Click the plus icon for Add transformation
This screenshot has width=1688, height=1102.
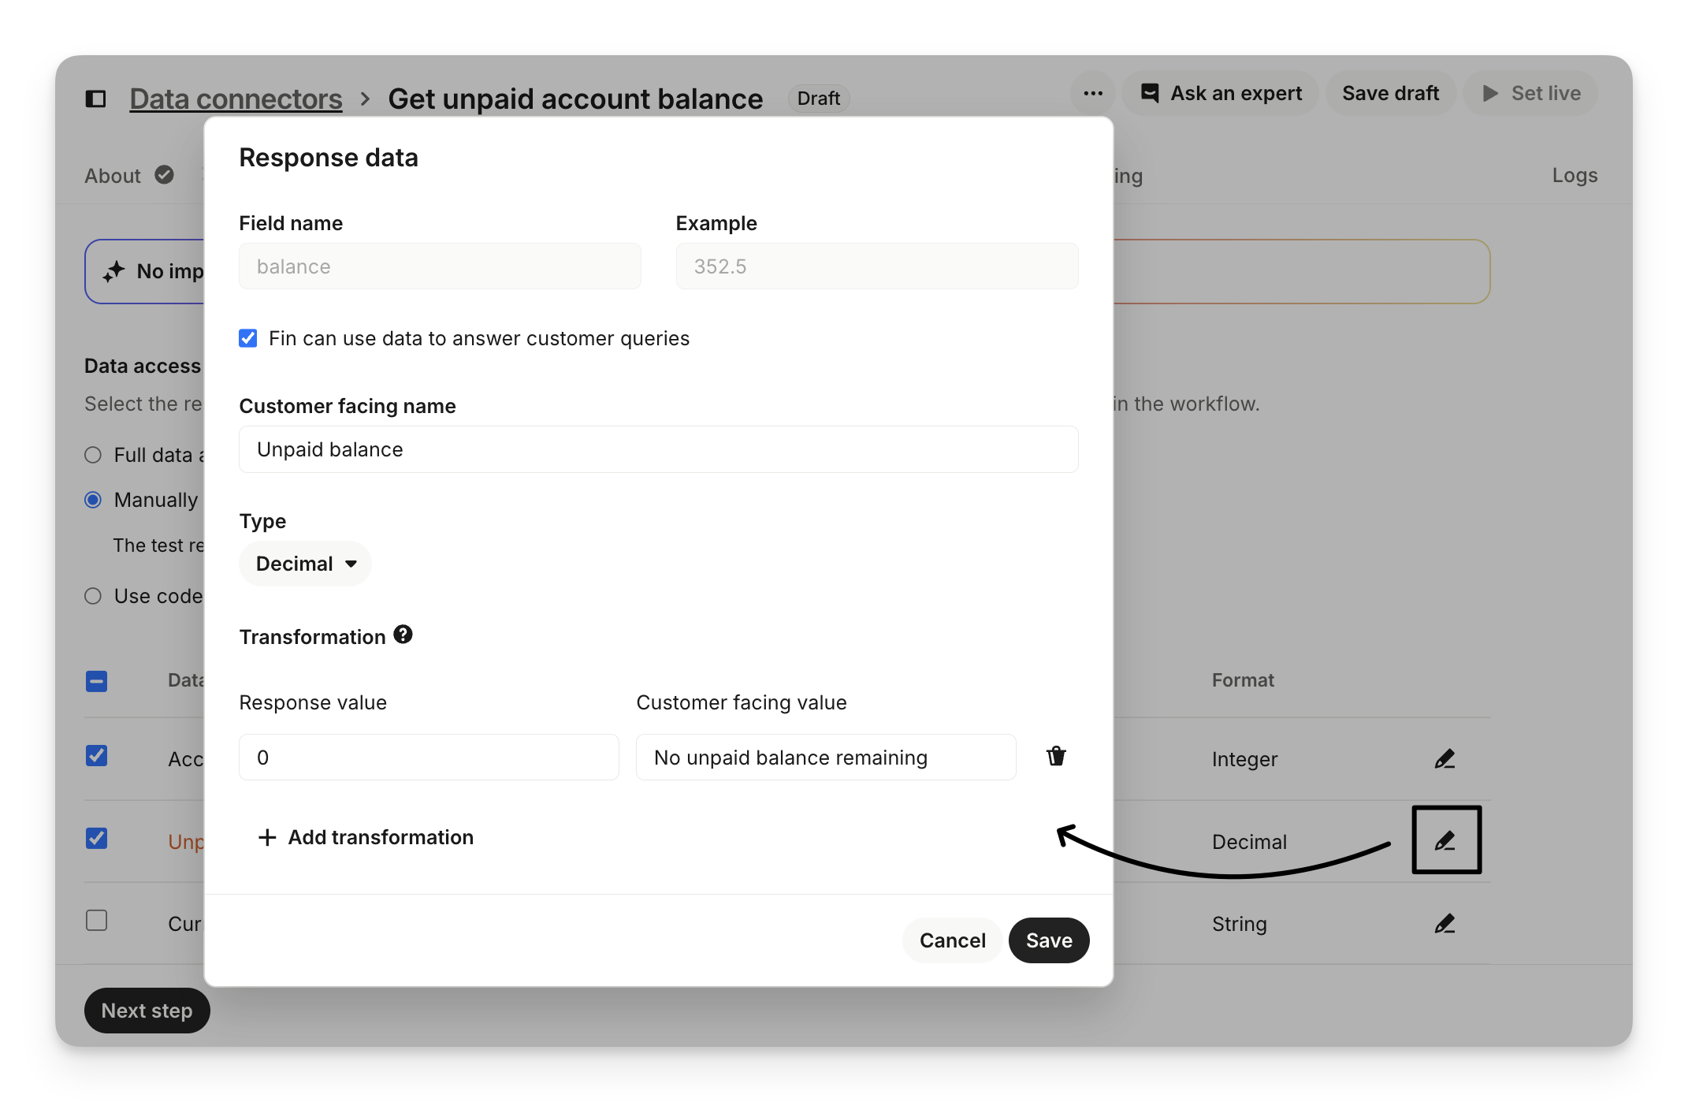pos(267,837)
